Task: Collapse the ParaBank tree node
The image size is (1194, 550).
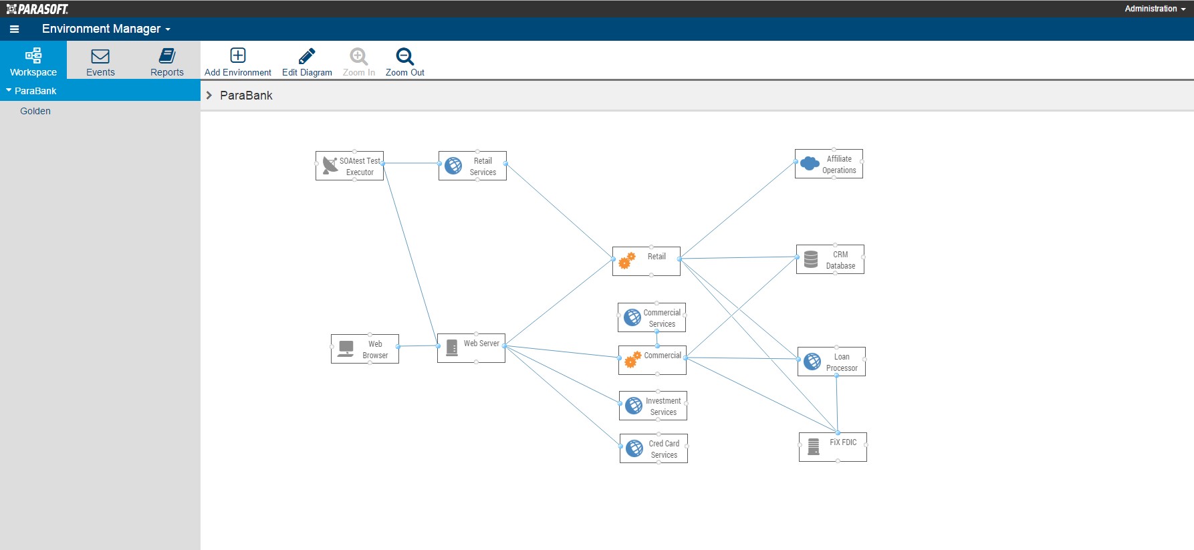Action: click(x=9, y=90)
